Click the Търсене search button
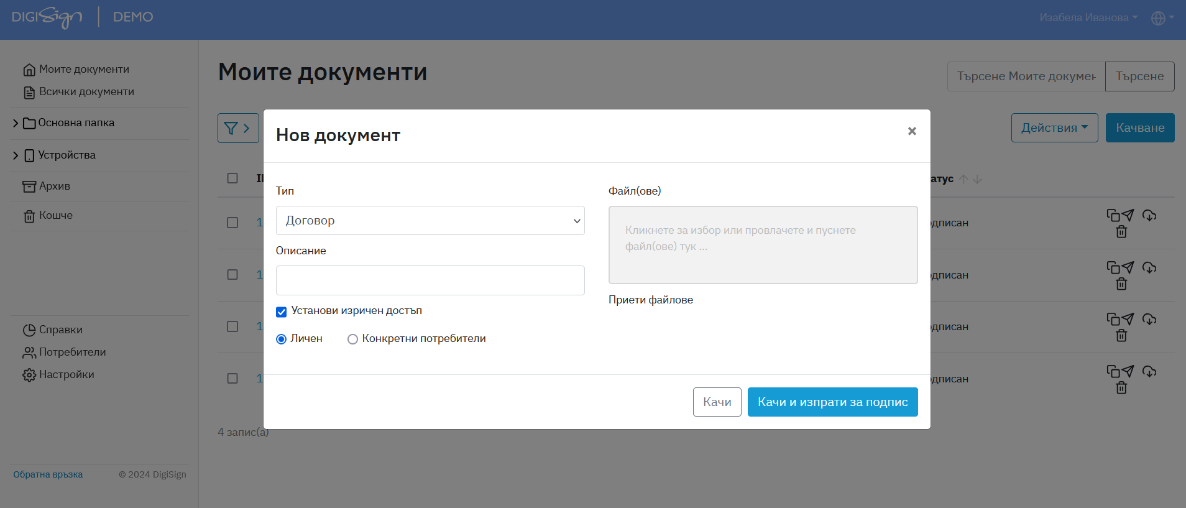 1139,76
